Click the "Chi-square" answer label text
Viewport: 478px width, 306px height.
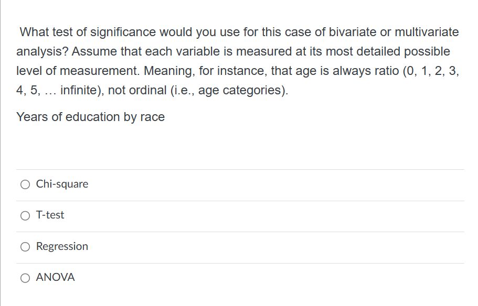[62, 184]
